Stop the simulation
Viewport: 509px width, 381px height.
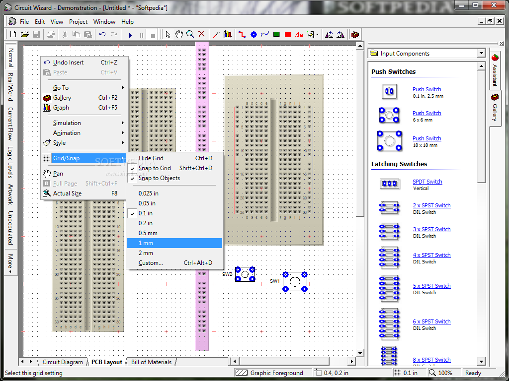pos(153,35)
